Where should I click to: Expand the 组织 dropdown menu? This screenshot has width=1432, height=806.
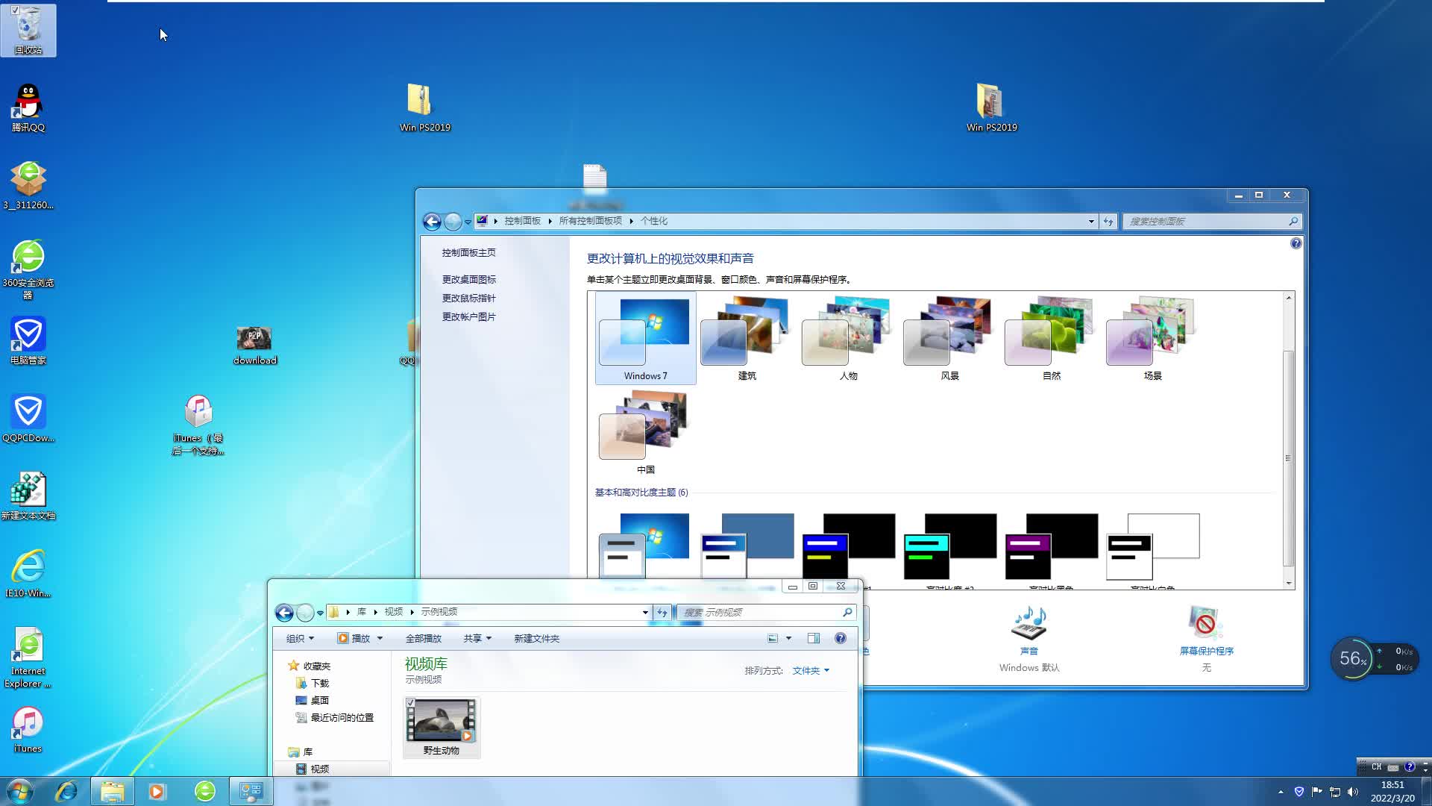(x=299, y=638)
